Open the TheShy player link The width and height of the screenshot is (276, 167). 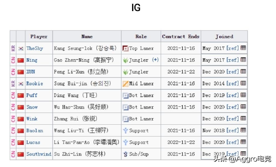[x=35, y=48]
